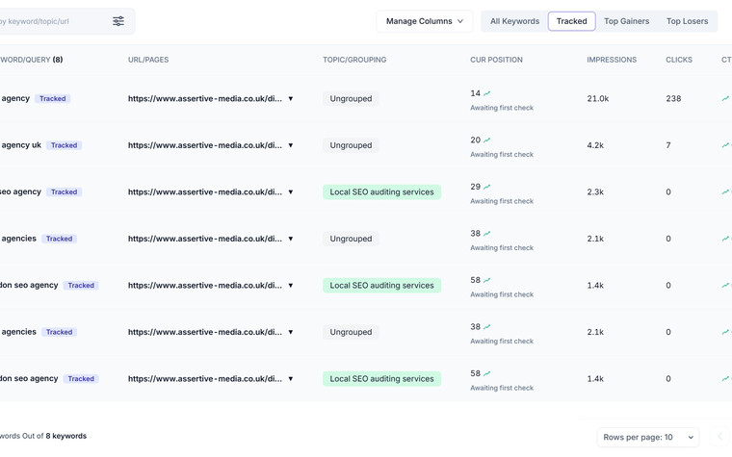
Task: Select the 21.0k impressions value
Action: click(597, 98)
